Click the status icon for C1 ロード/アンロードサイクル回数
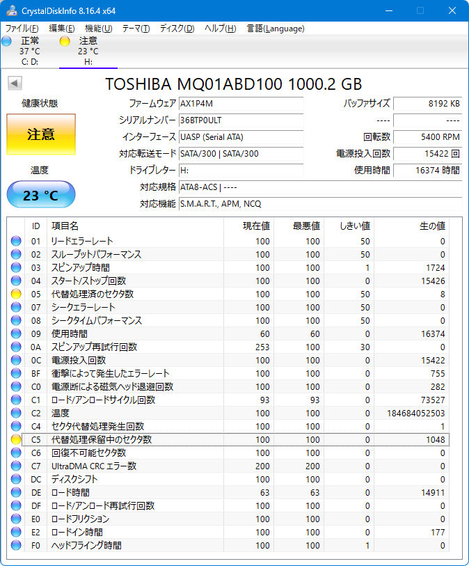Viewport: 469px width, 566px height. 16,400
